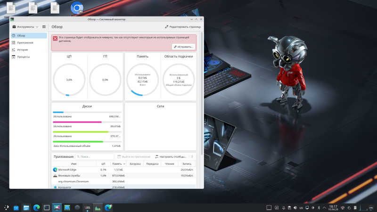Click the Память usage circular gauge
Image resolution: width=377 pixels, height=212 pixels.
coord(142,80)
